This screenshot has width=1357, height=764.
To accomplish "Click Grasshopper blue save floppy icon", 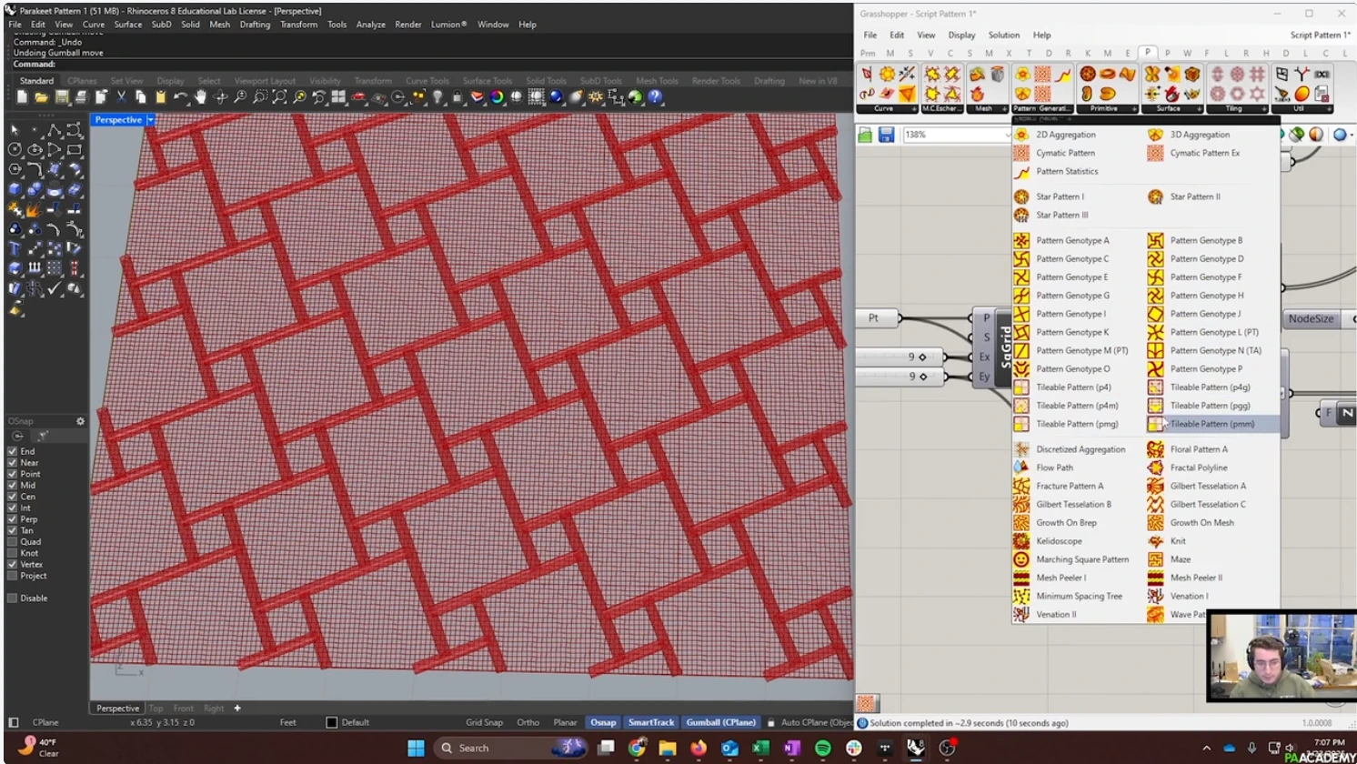I will (x=887, y=135).
